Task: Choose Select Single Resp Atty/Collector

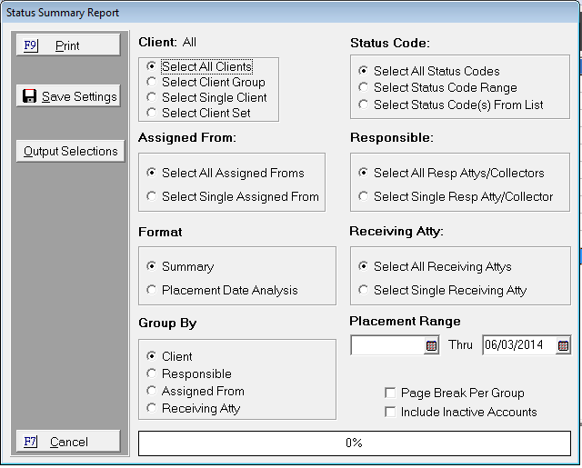Action: pyautogui.click(x=364, y=196)
